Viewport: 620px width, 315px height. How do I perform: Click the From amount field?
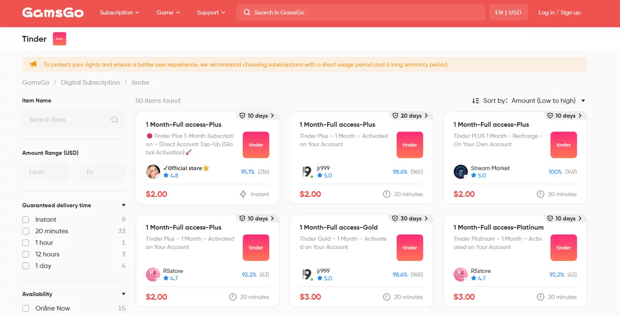tap(45, 172)
